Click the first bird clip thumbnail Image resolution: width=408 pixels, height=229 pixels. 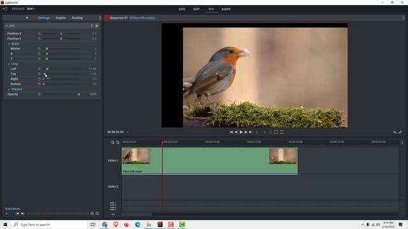pyautogui.click(x=136, y=156)
